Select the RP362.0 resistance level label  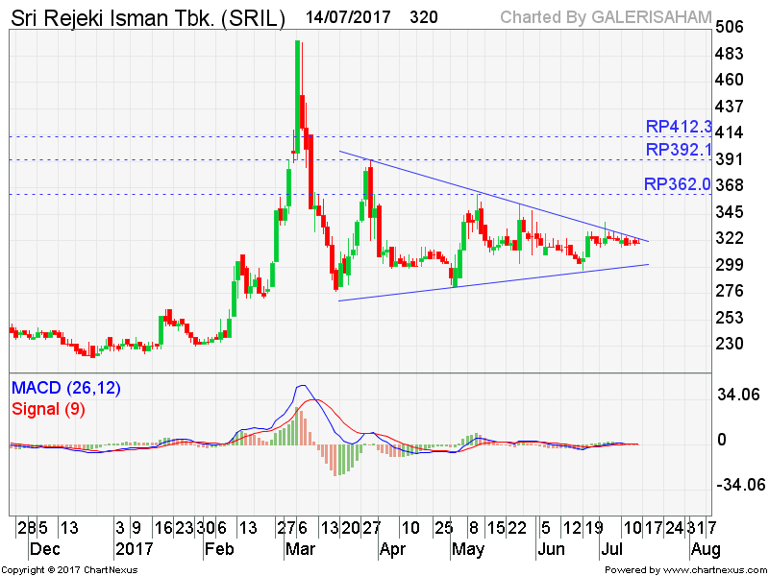pos(679,184)
